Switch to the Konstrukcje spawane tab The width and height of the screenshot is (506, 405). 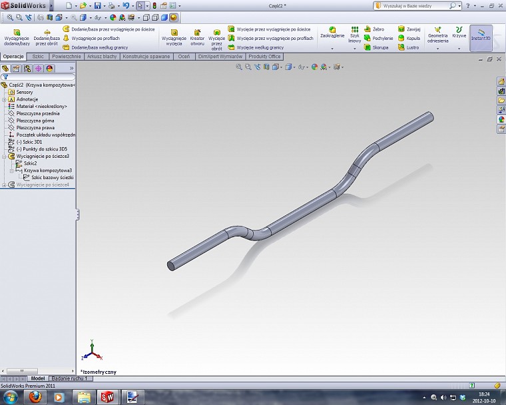(x=146, y=57)
